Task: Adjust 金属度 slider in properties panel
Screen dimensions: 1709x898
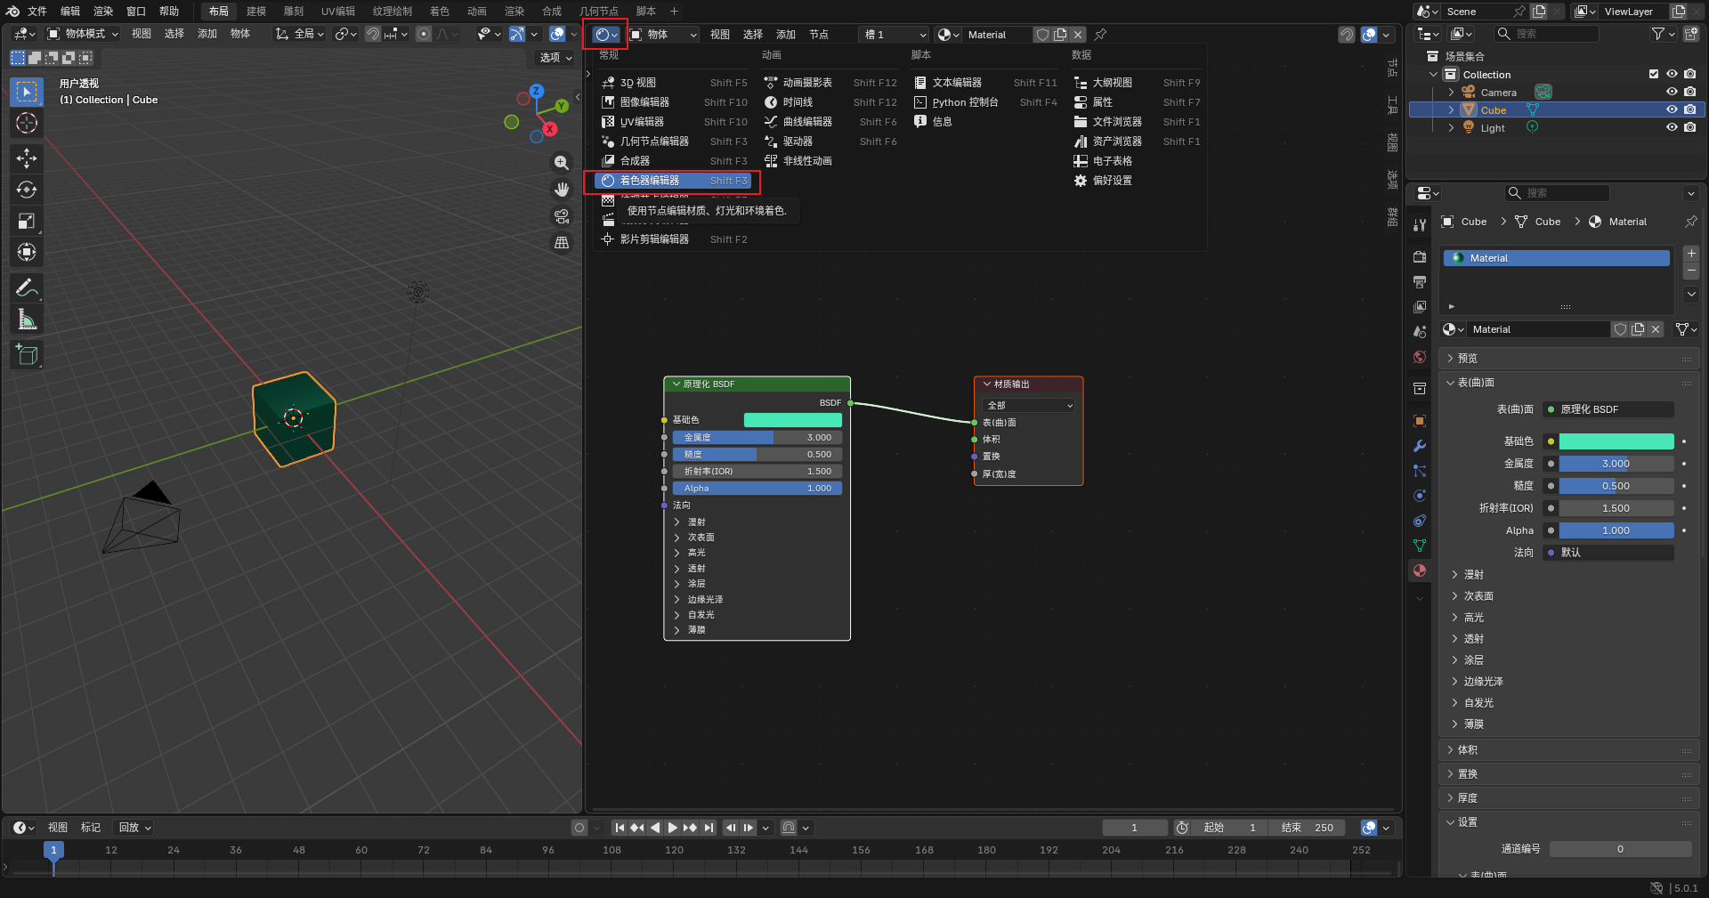Action: pos(1616,464)
